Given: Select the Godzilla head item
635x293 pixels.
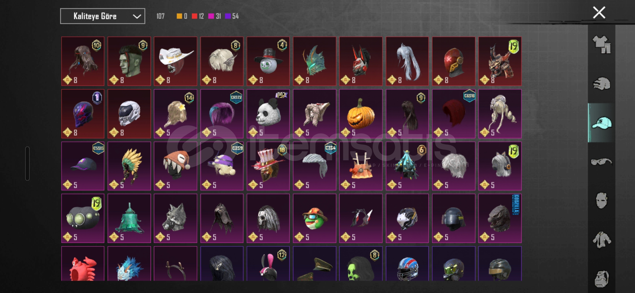Looking at the screenshot, I should tap(500, 218).
